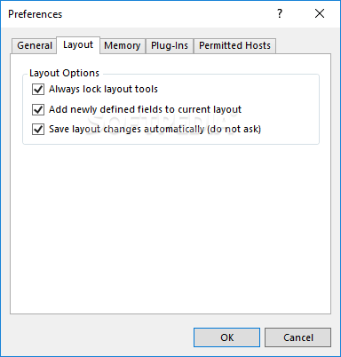Go to the Plug-Ins tab

[x=170, y=45]
